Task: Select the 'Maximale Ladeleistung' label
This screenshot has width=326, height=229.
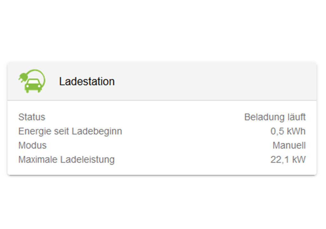Action: pos(66,160)
